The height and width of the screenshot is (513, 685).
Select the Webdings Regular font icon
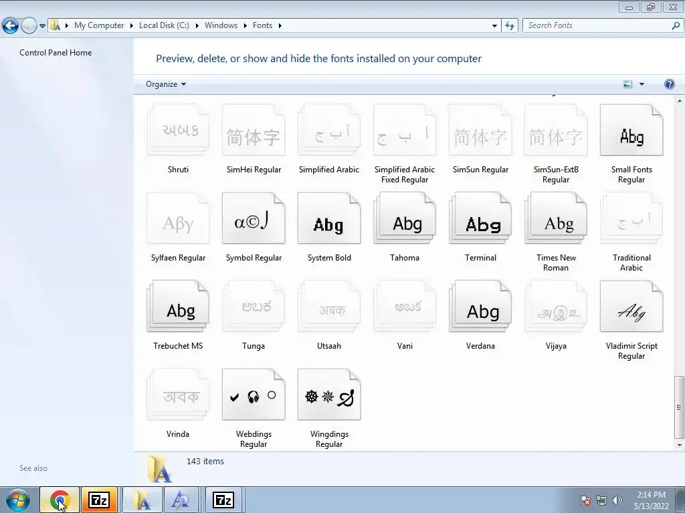tap(254, 394)
